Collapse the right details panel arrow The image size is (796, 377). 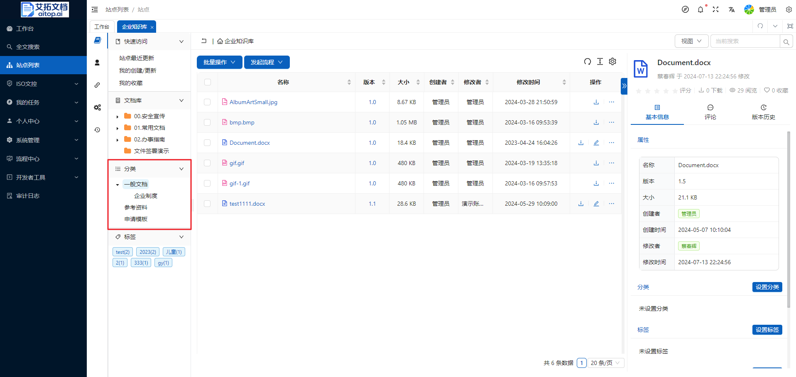coord(624,86)
